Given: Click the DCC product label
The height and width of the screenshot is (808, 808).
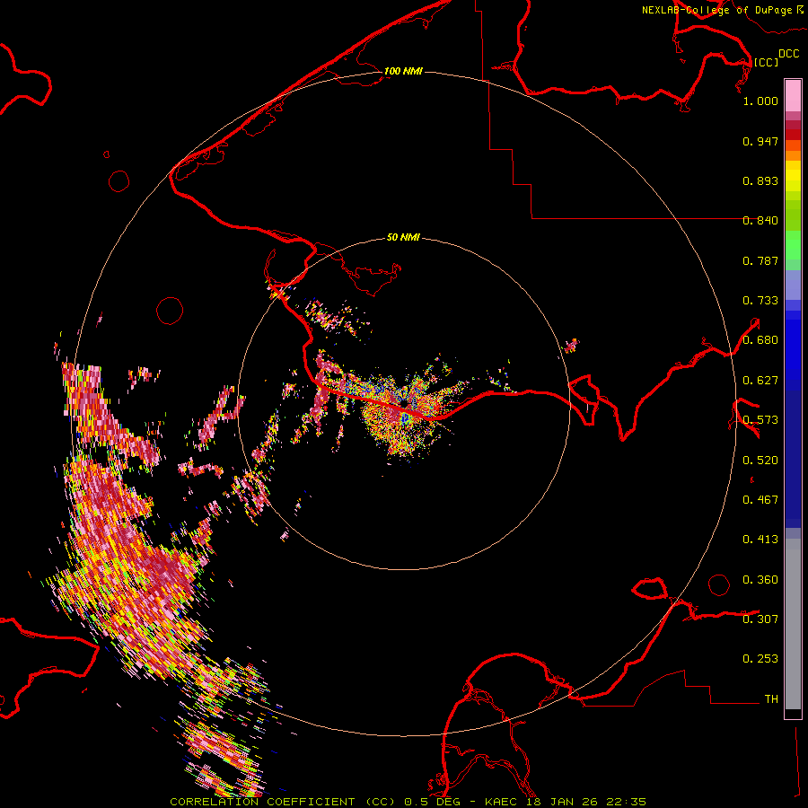Looking at the screenshot, I should pos(788,54).
